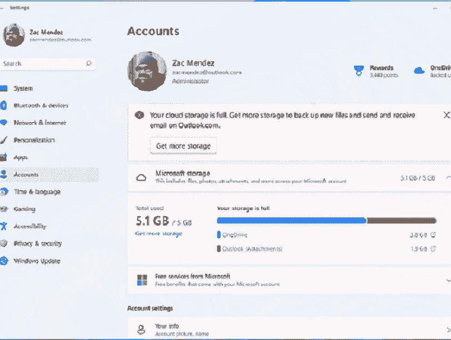Open Outlook attachments external link icon
The image size is (451, 340).
pos(433,248)
